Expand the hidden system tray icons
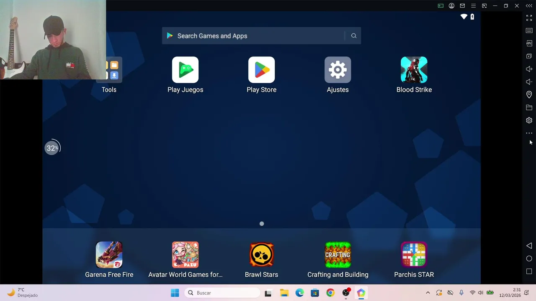Screen dimensions: 536x301 [428, 293]
